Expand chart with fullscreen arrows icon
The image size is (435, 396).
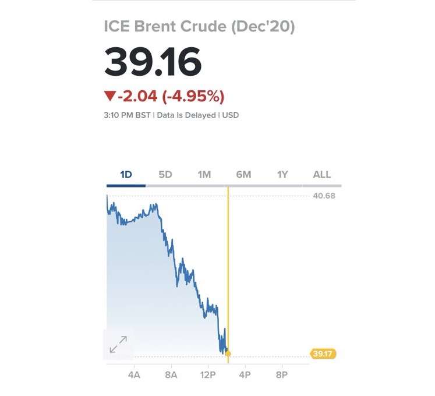(x=118, y=344)
